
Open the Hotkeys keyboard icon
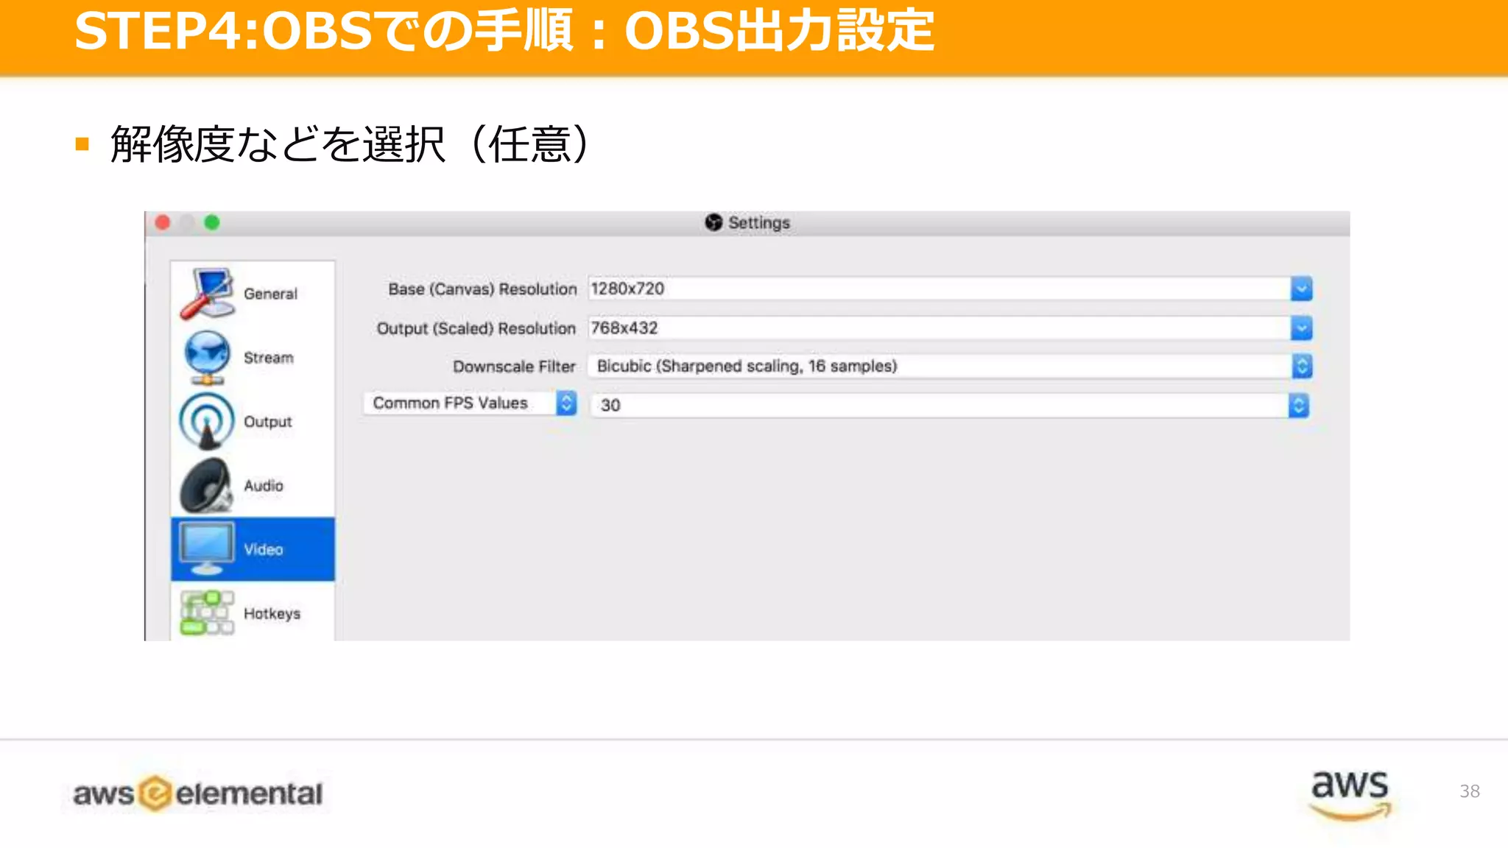coord(208,612)
